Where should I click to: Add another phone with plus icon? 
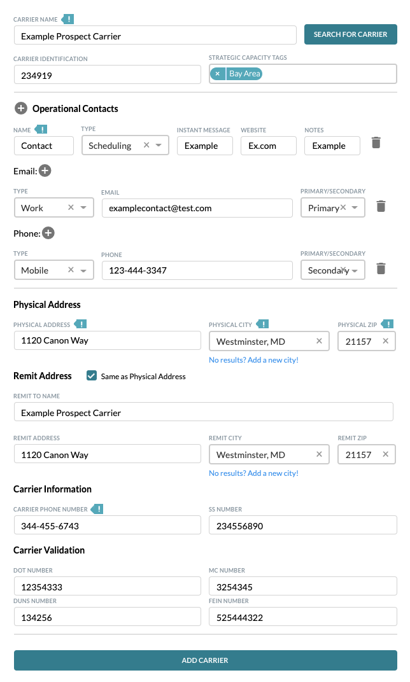point(48,233)
